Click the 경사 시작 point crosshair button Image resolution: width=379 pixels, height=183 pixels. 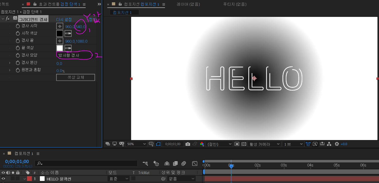tap(60, 26)
